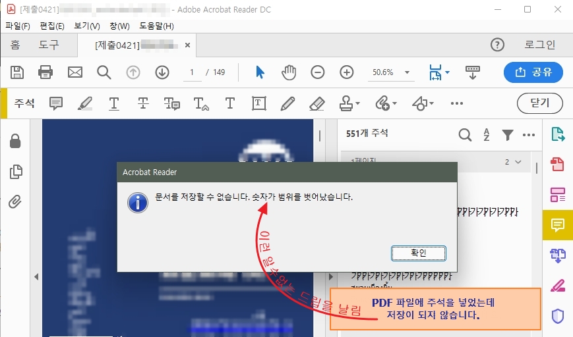Viewport: 573px width, 337px height.
Task: Open Organize Pages tool in right rail
Action: click(558, 195)
